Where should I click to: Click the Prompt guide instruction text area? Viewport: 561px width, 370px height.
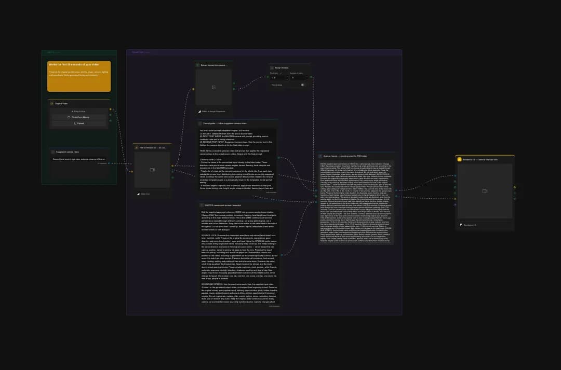238,159
